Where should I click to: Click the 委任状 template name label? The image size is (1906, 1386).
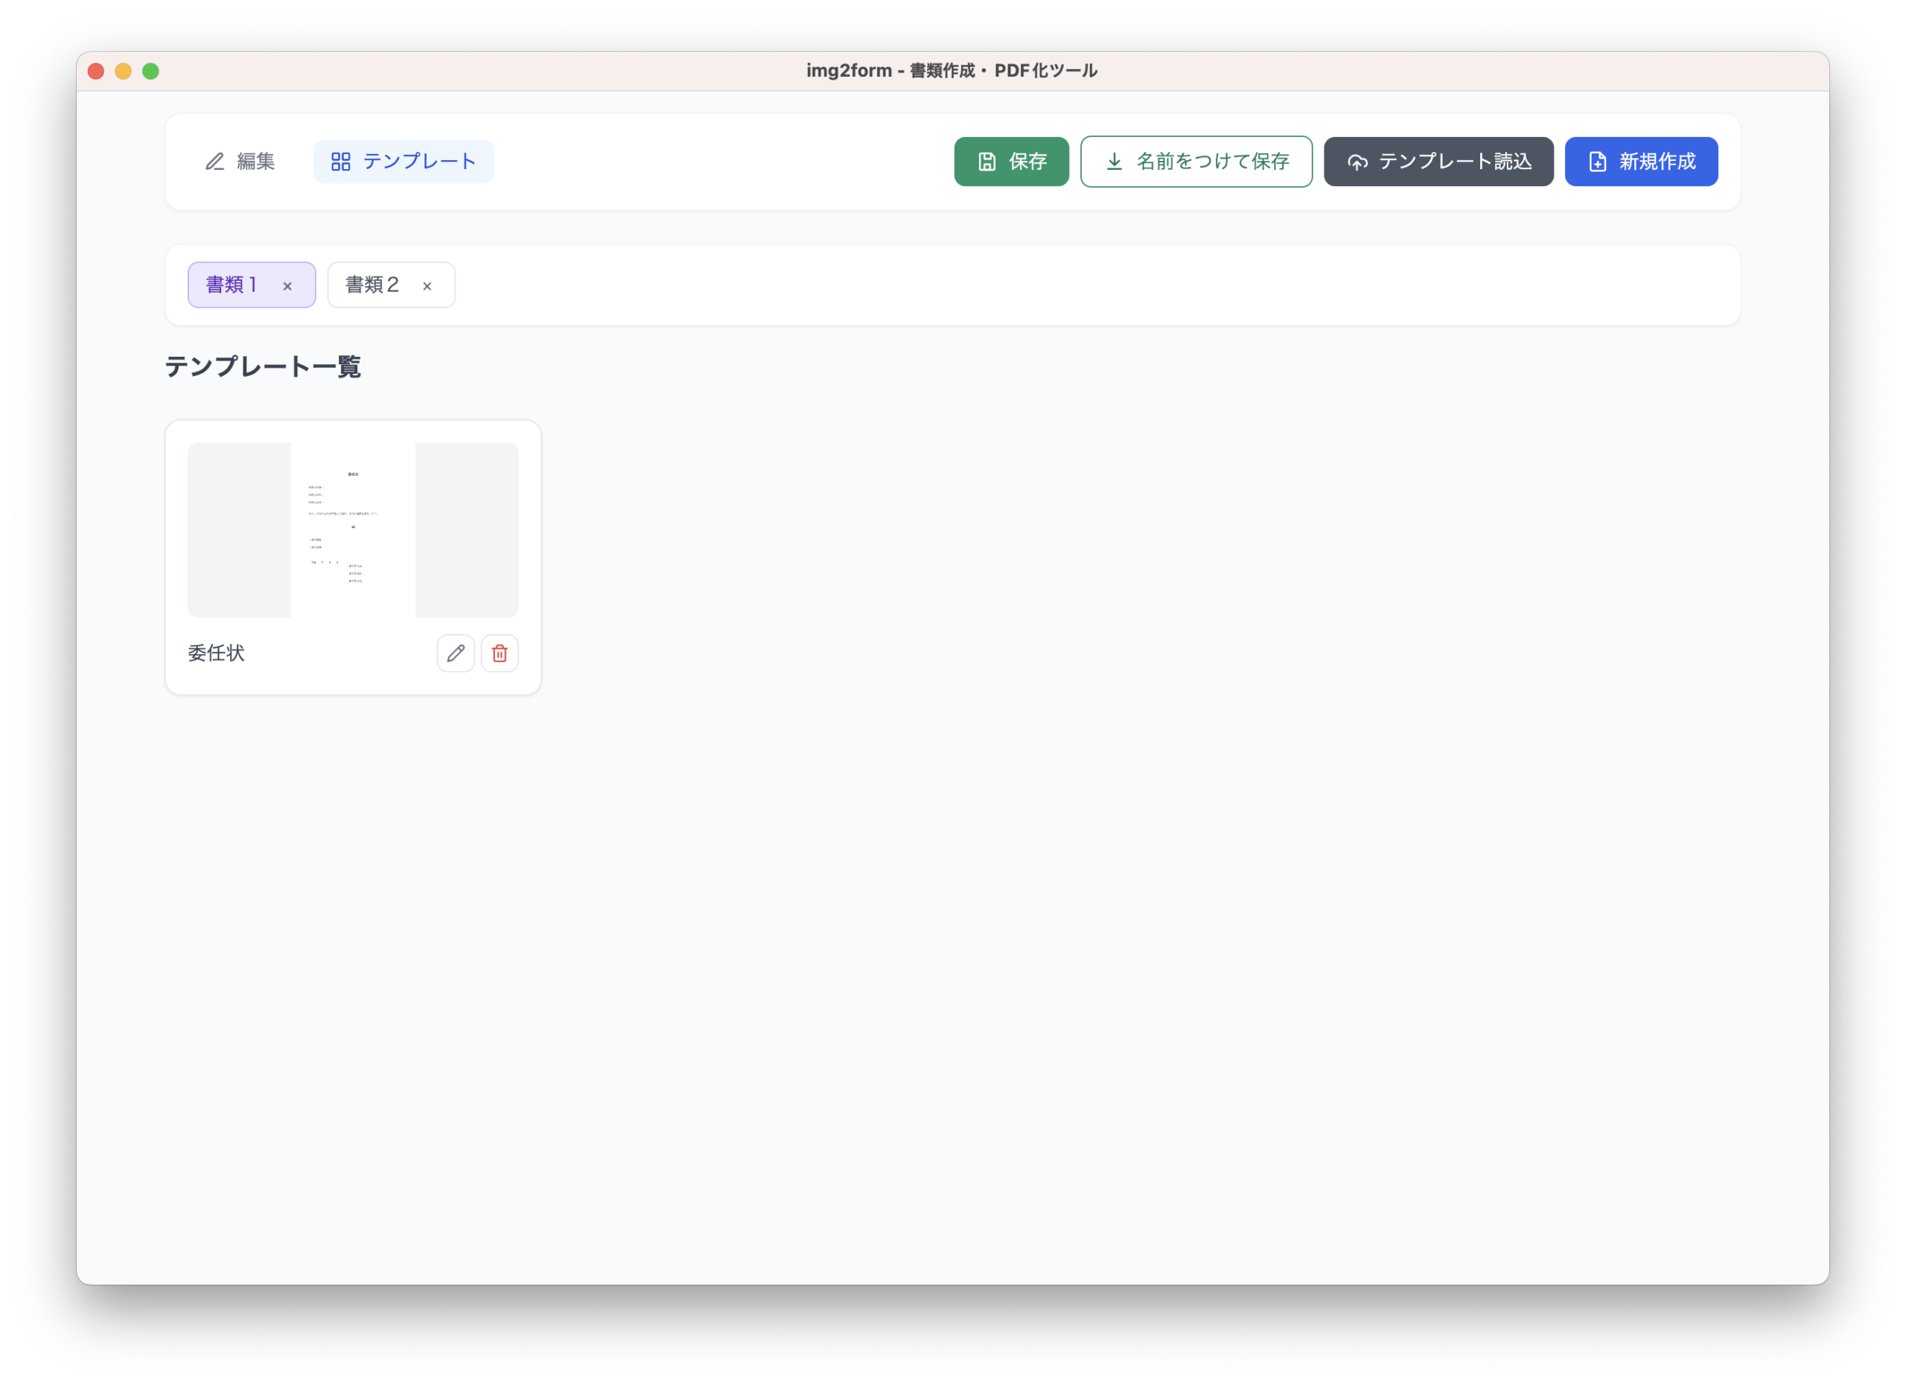[x=217, y=653]
